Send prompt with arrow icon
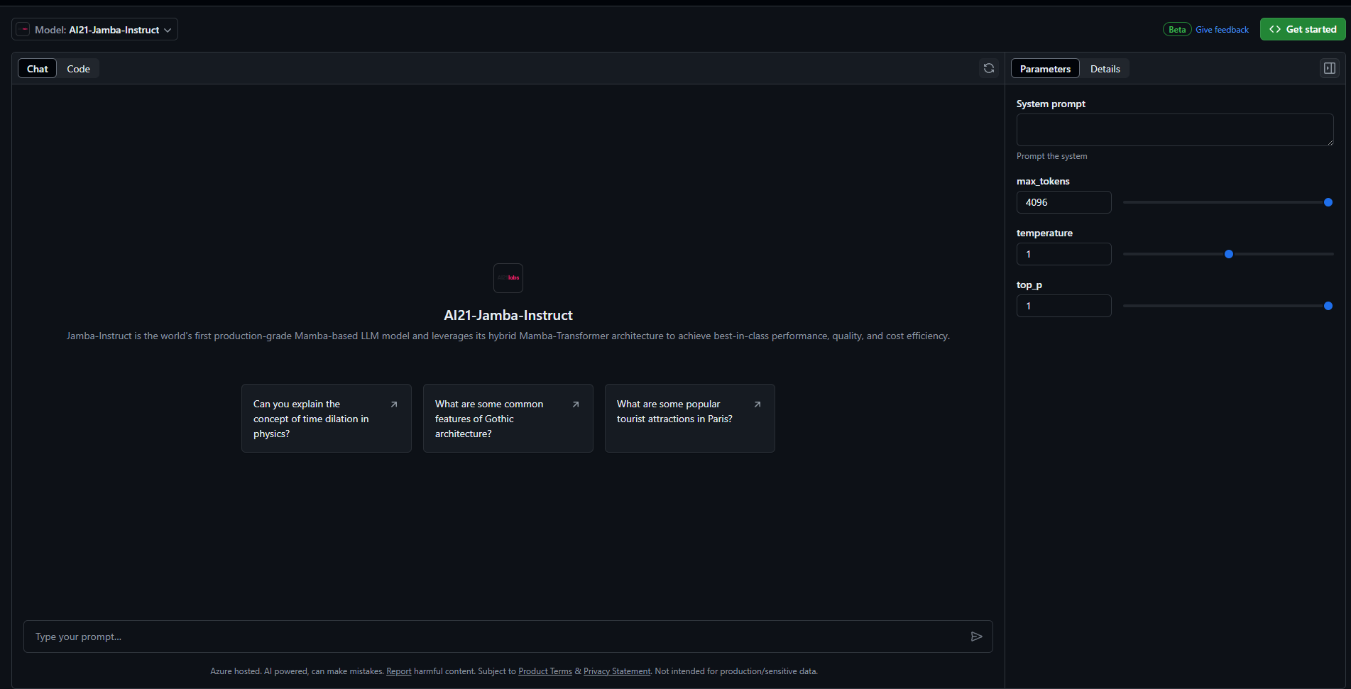The image size is (1351, 689). [977, 636]
